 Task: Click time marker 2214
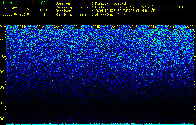pyautogui.click(x=78, y=27)
